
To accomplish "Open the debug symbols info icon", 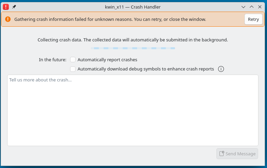I will pyautogui.click(x=221, y=69).
